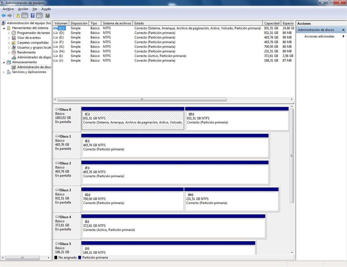Open the Ver menu

(35, 9)
